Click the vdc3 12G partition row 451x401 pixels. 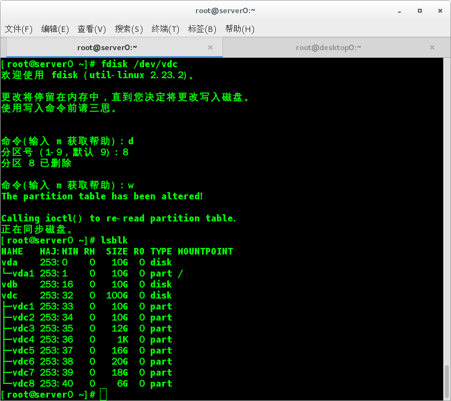tap(87, 328)
